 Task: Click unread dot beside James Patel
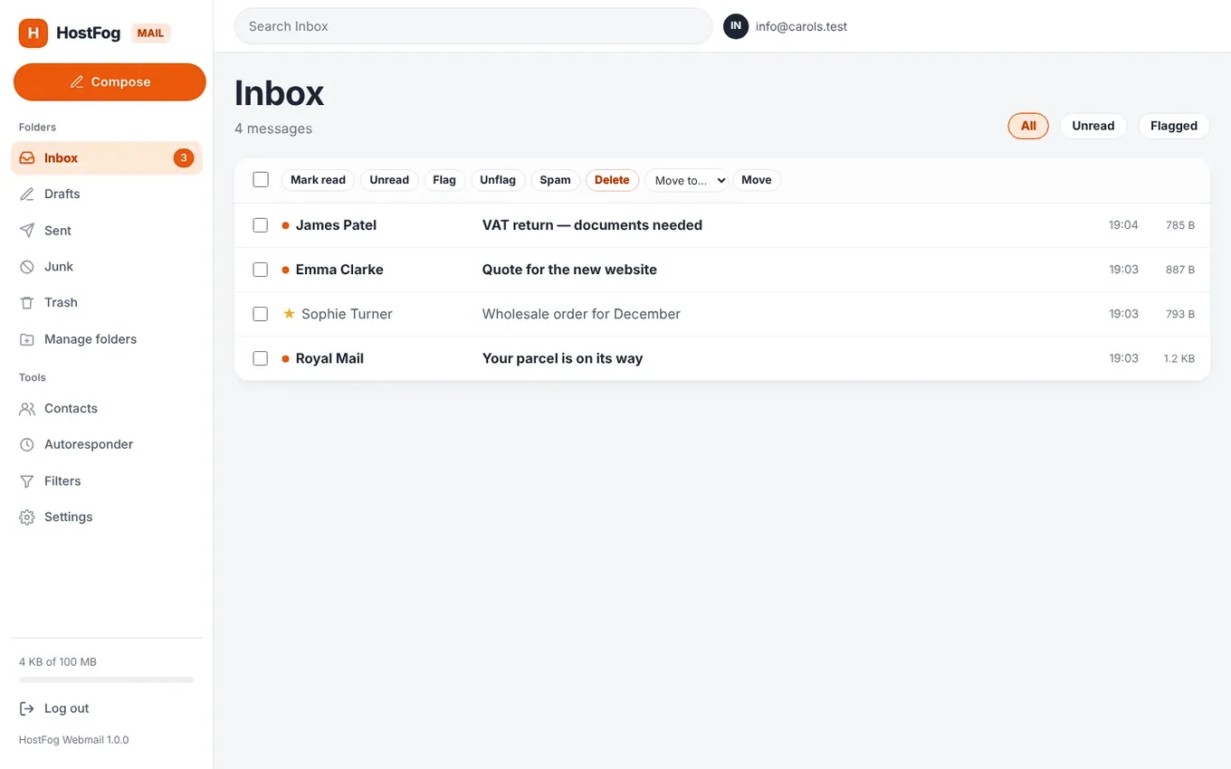coord(286,225)
